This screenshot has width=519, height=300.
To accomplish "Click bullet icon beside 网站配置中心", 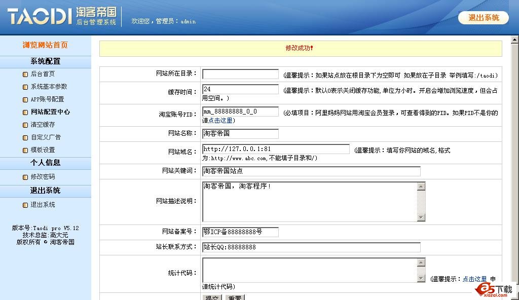I will (25, 113).
